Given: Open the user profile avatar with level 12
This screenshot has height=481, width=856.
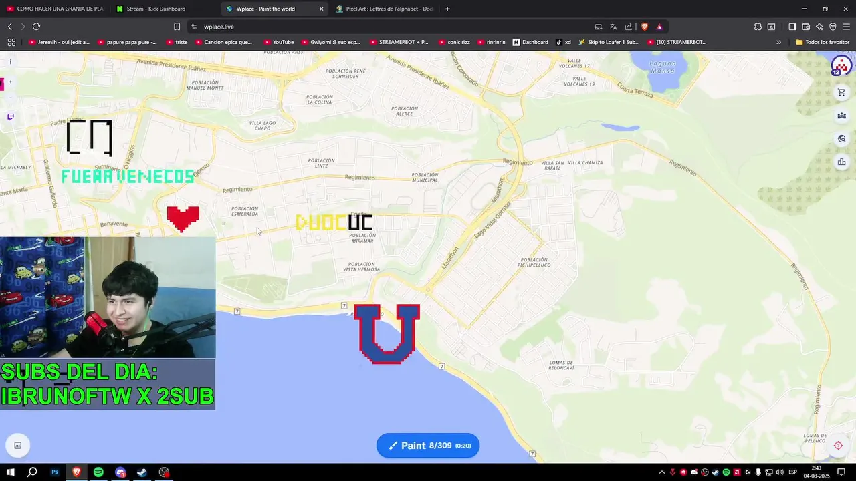Looking at the screenshot, I should [x=841, y=66].
